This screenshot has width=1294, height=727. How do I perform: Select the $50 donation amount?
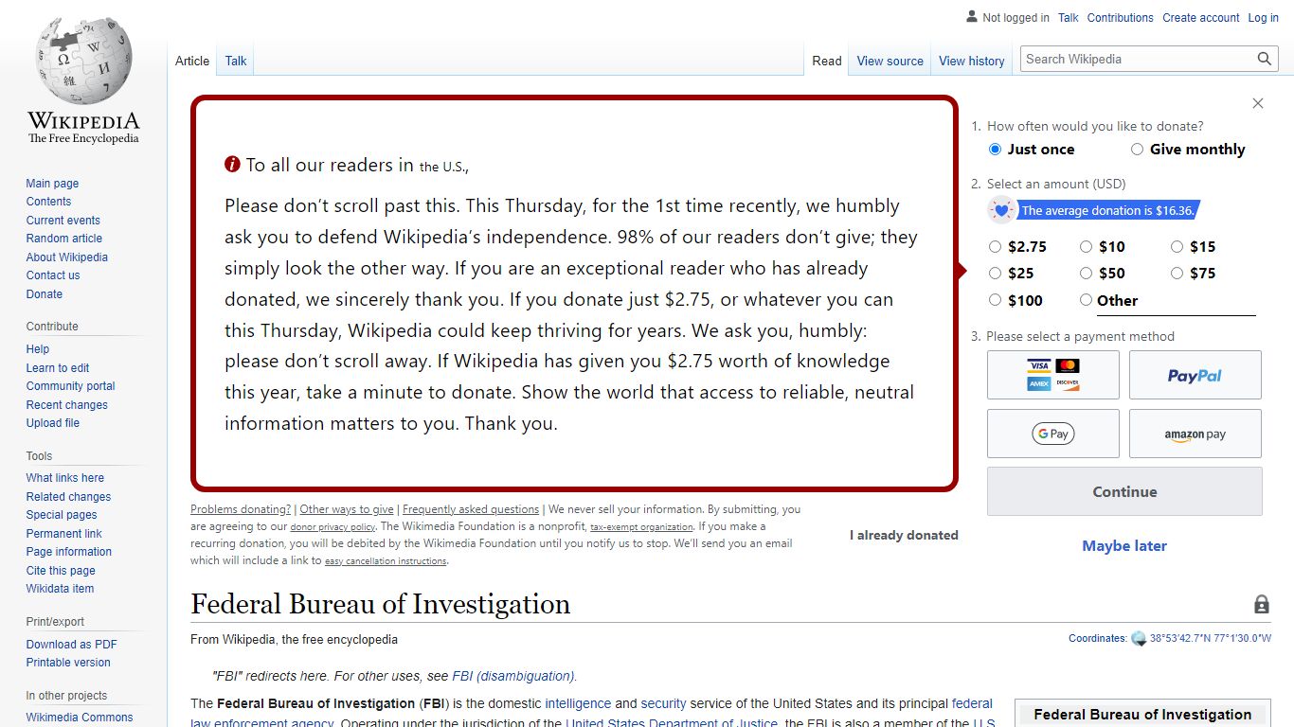pyautogui.click(x=1086, y=274)
